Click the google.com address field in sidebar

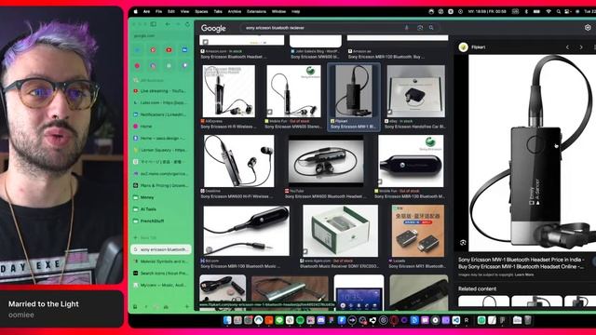coord(161,35)
